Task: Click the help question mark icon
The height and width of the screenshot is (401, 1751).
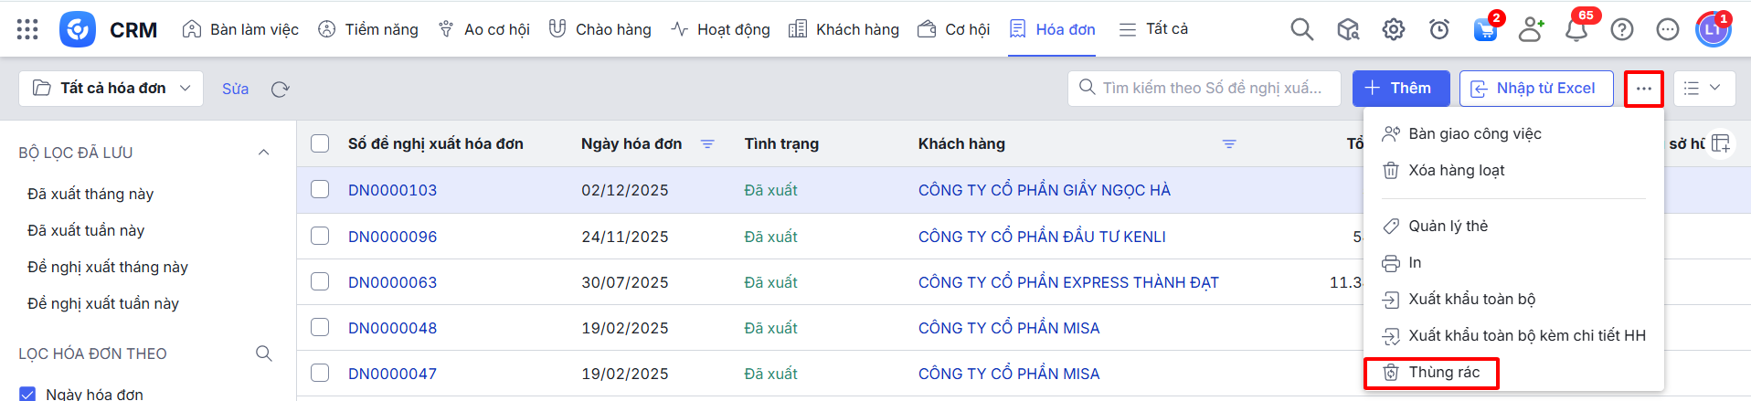Action: point(1622,29)
